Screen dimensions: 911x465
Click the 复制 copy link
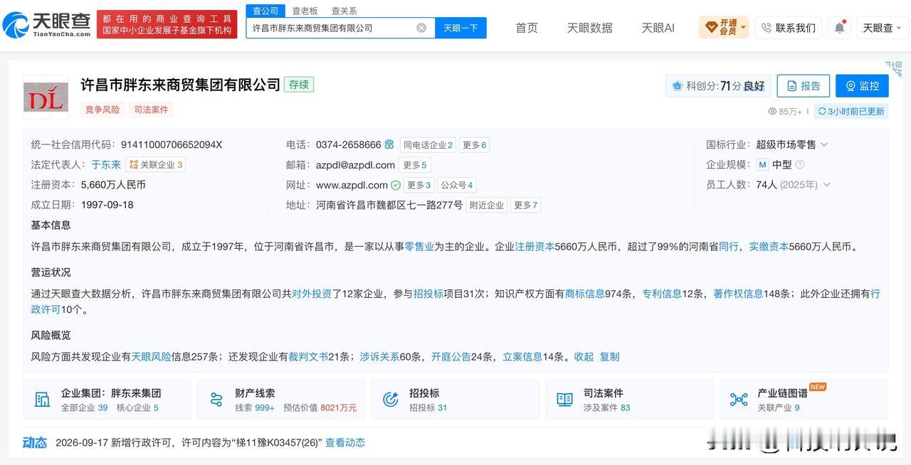609,356
